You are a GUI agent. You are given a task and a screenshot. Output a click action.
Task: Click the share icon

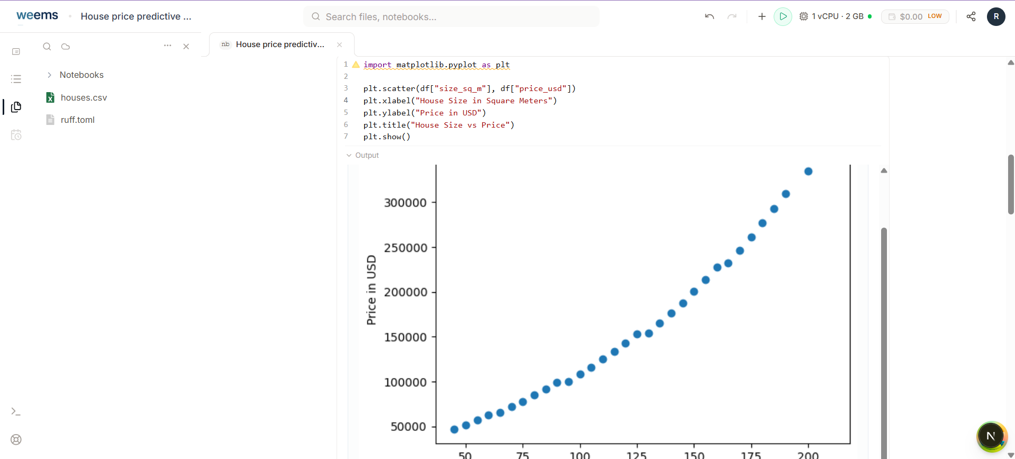coord(971,16)
